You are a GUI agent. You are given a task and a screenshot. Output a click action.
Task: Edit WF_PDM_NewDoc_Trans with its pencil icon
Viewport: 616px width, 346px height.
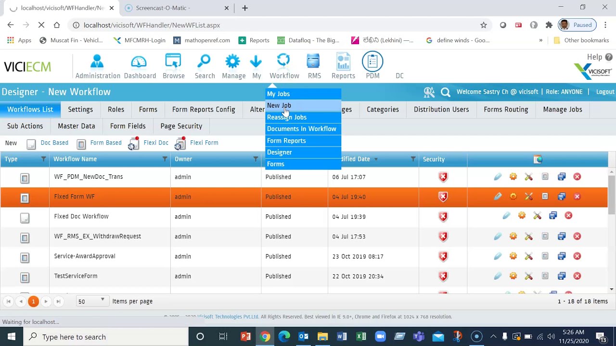(x=498, y=177)
